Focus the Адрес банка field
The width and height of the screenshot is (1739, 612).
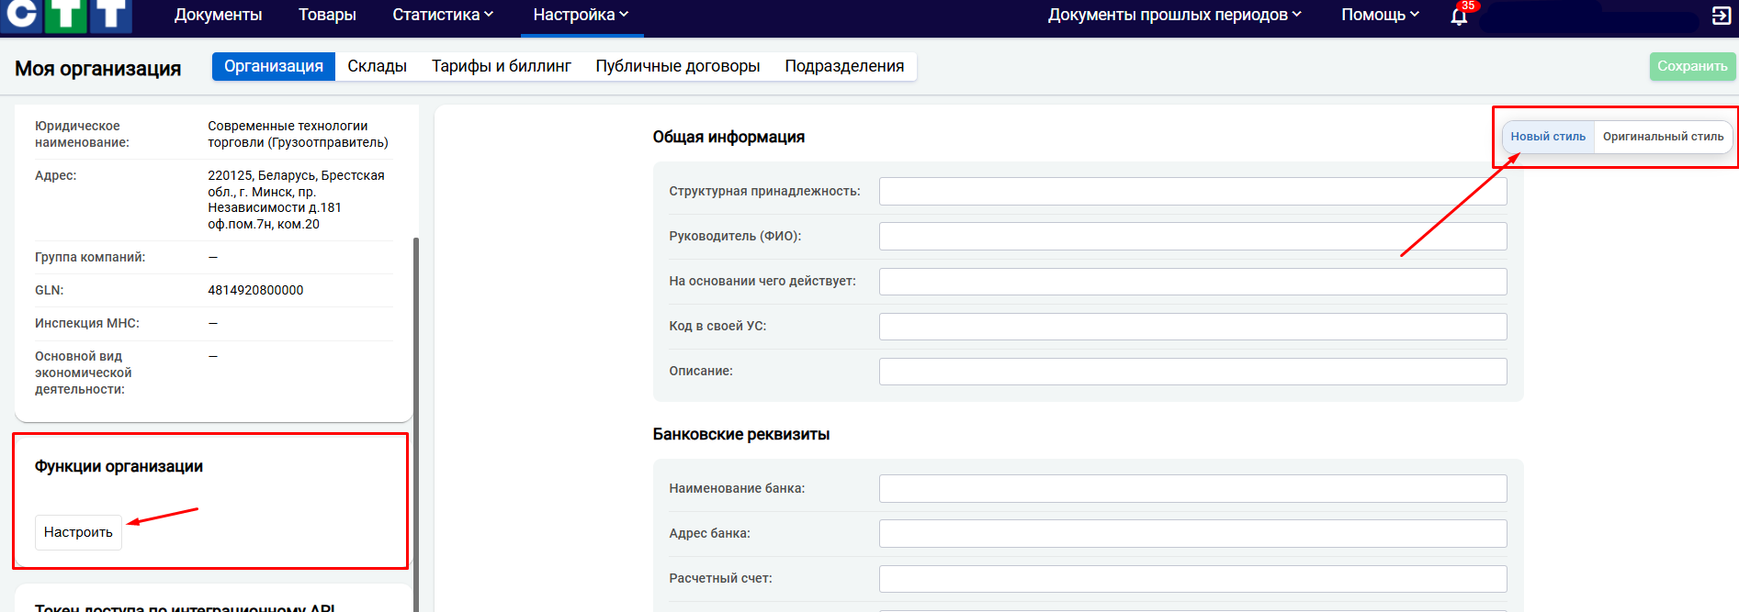pos(1192,533)
